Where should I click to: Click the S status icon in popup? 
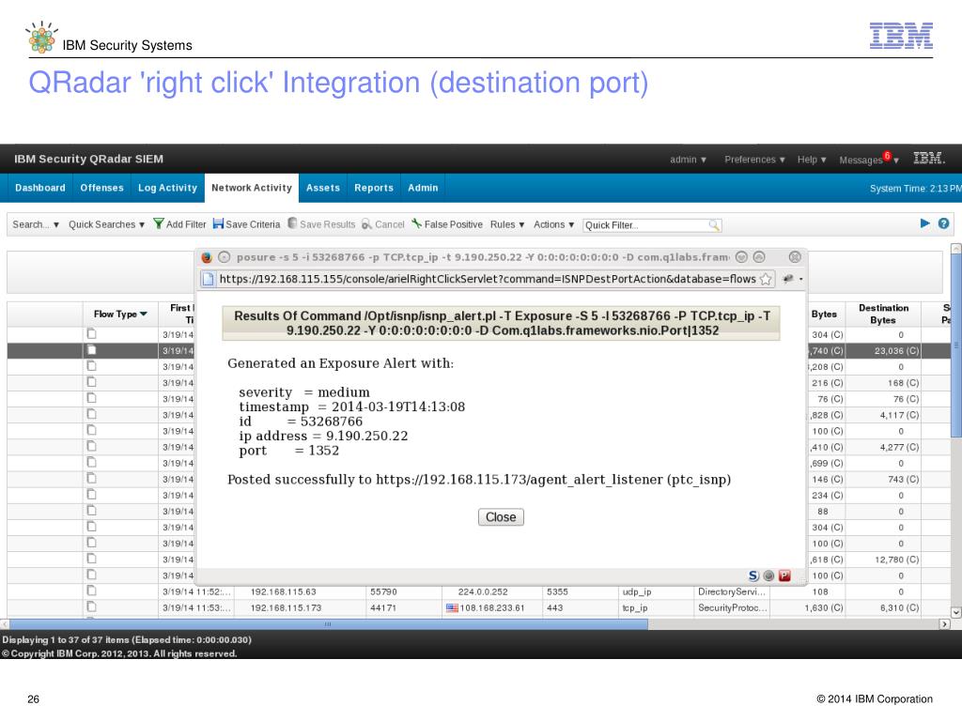[753, 575]
